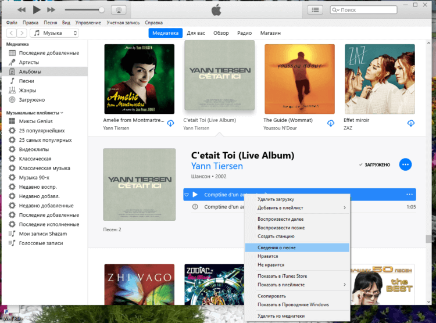Click the volume slider knob

pyautogui.click(x=102, y=10)
